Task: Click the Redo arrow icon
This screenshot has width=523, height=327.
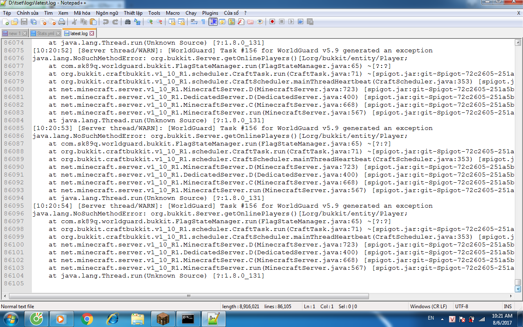Action: tap(115, 22)
